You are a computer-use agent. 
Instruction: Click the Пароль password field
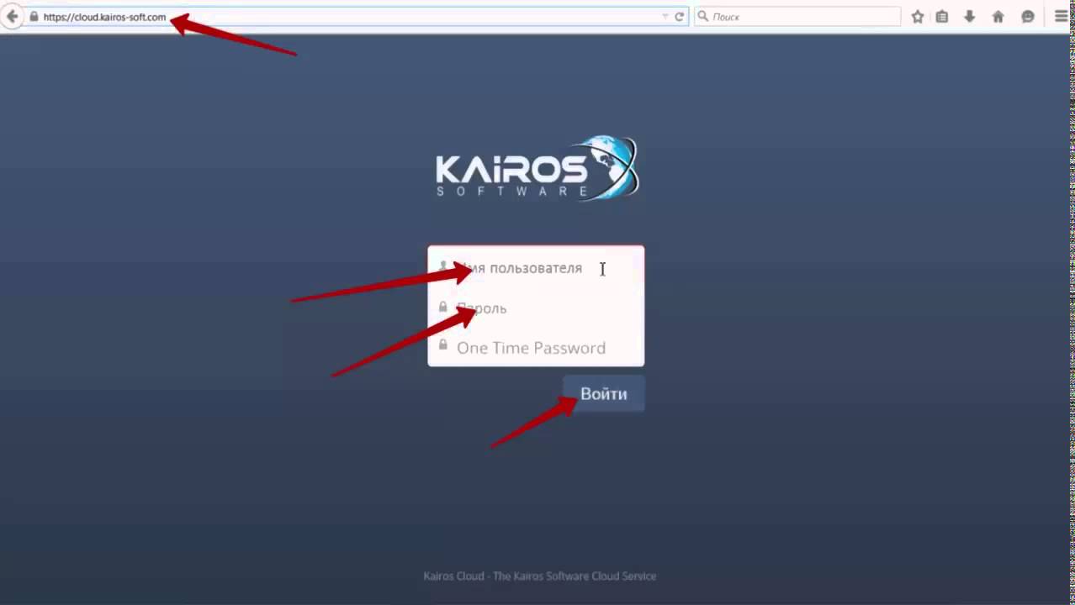pos(536,308)
